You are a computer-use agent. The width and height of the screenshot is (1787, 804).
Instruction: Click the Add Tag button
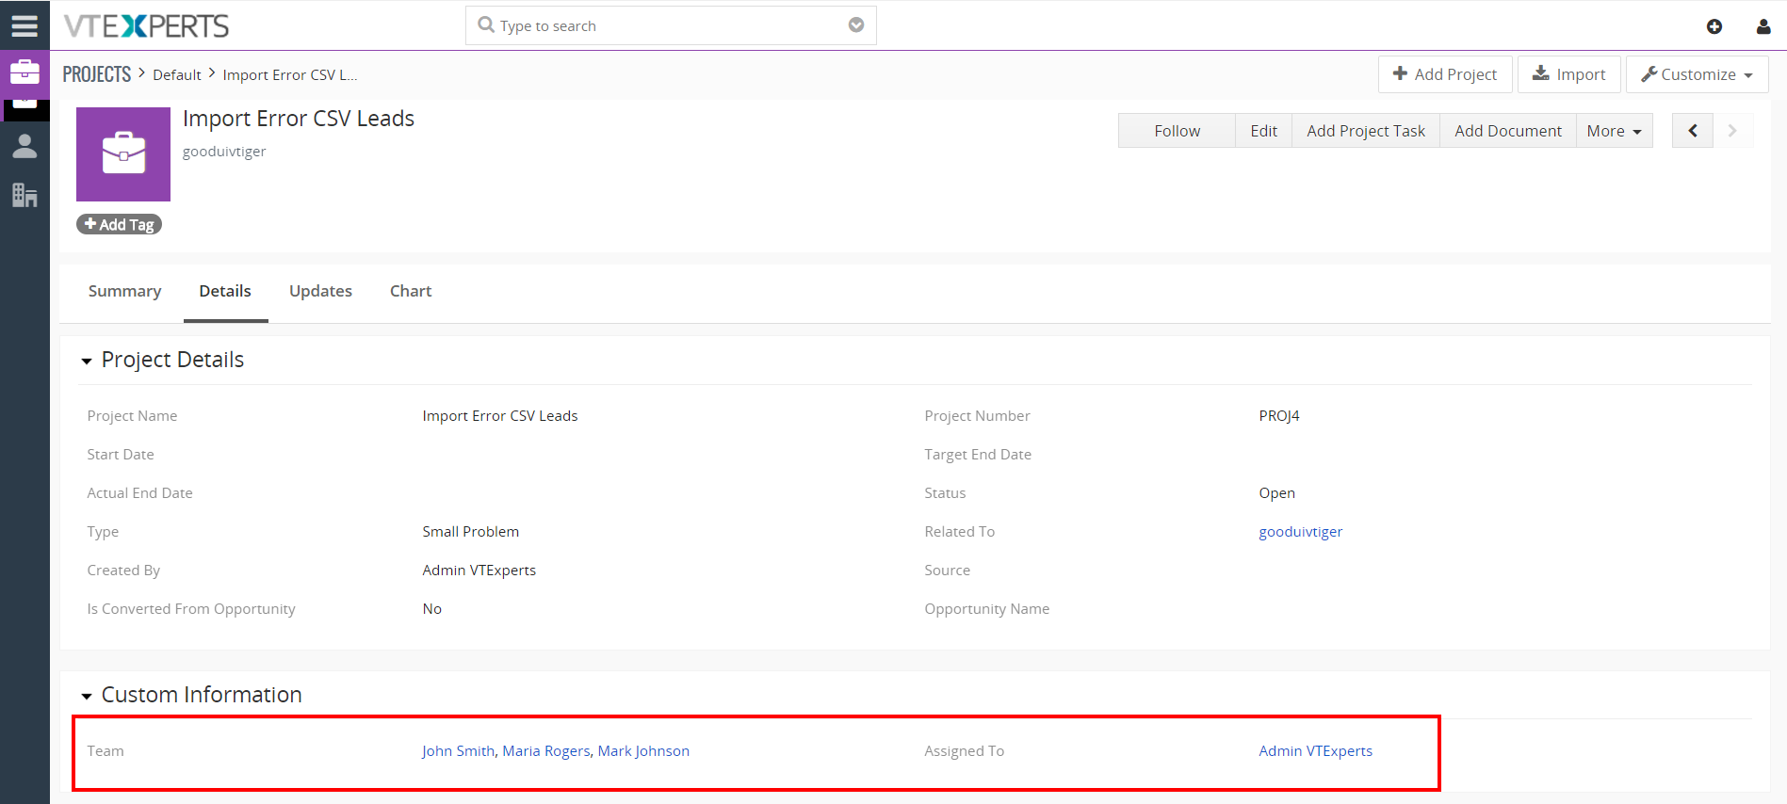(x=119, y=224)
